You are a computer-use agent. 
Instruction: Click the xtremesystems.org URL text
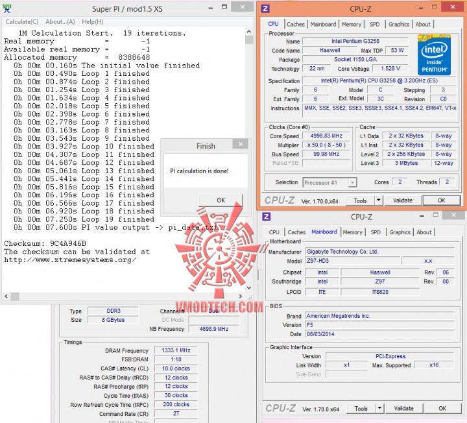click(x=70, y=260)
